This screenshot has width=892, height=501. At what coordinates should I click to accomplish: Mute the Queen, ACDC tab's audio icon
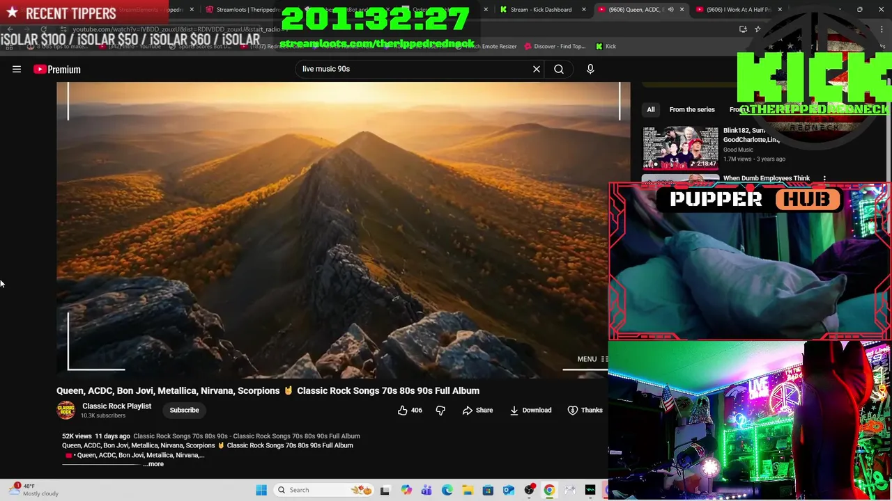click(x=670, y=10)
